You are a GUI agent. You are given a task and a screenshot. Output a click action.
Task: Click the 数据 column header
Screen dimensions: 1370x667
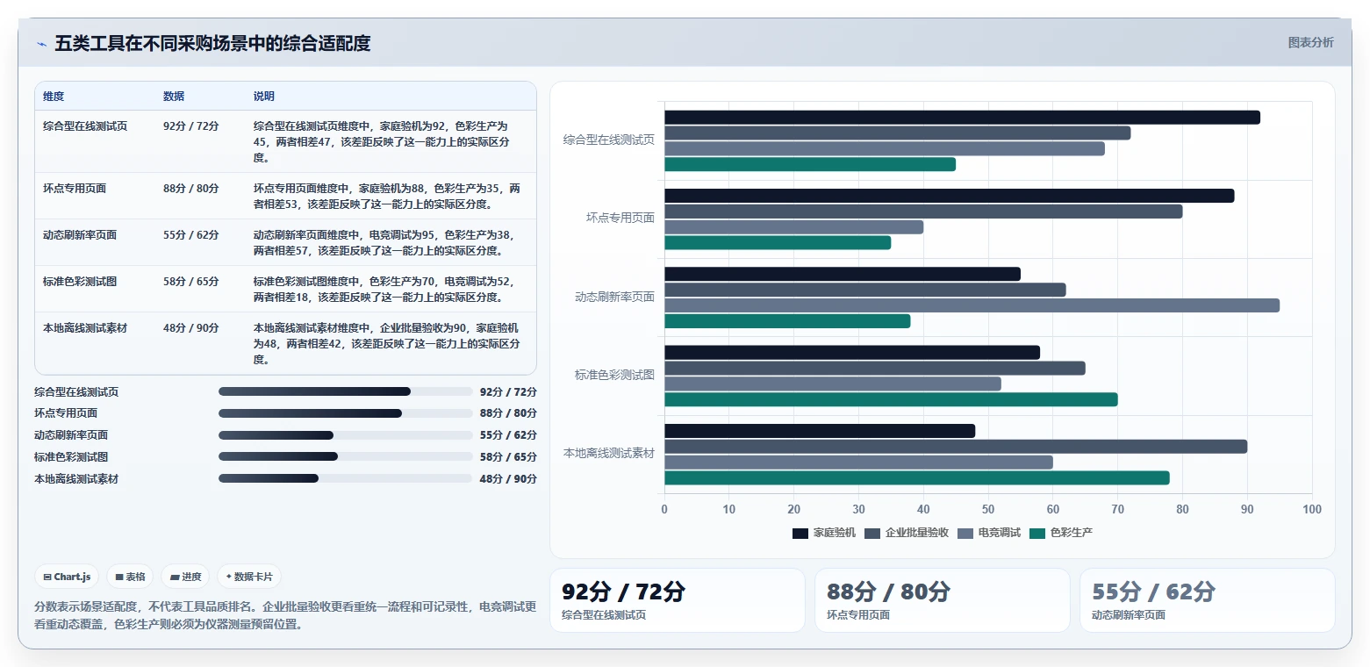(174, 97)
